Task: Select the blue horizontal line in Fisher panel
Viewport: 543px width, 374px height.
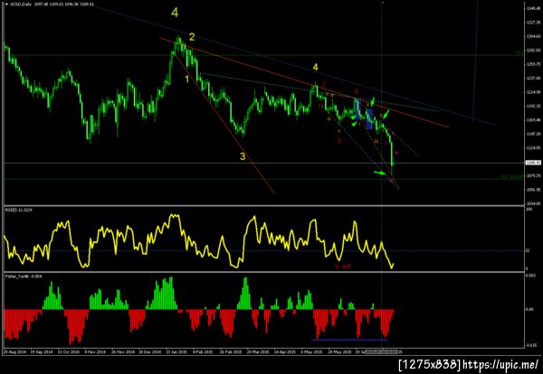Action: [x=349, y=340]
